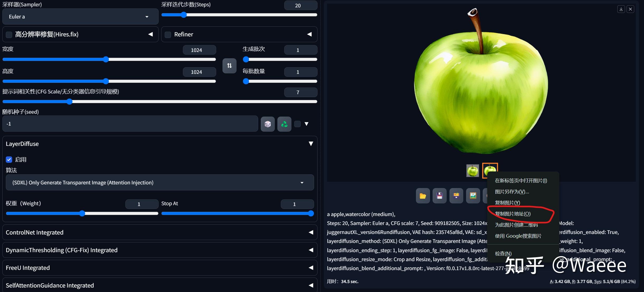Screen dimensions: 644x292
Task: Click 在新标签页中打开图片 menu entry
Action: pos(521,180)
